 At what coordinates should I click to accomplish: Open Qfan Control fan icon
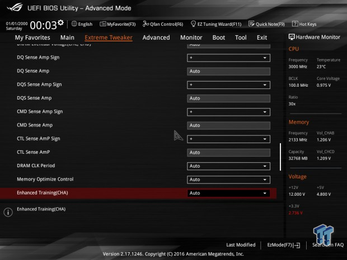(x=146, y=23)
